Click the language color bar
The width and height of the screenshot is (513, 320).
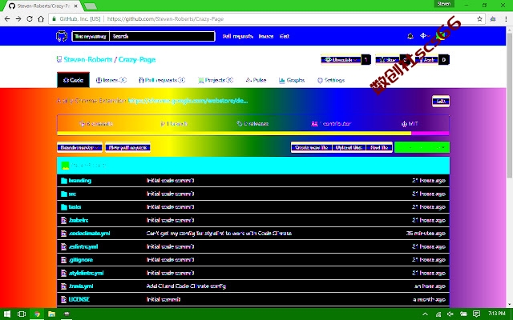pos(253,134)
